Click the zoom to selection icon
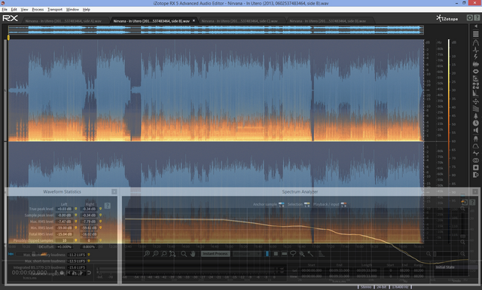Screen dimensions: 482x290 point(164,254)
